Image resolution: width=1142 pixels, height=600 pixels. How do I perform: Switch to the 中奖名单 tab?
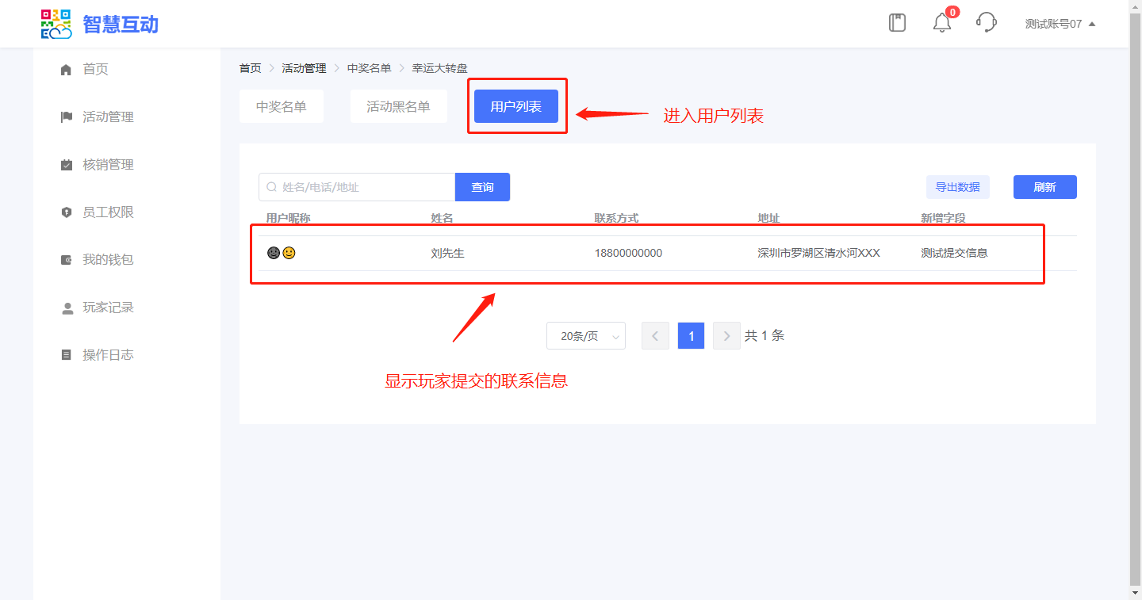[281, 106]
